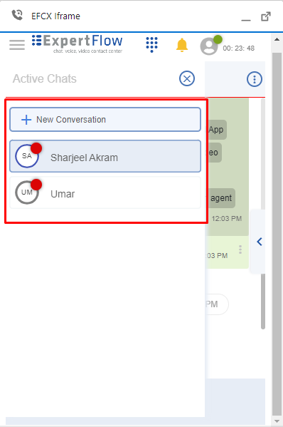283x427 pixels.
Task: Select the Sharjeel Akram chat
Action: (105, 156)
